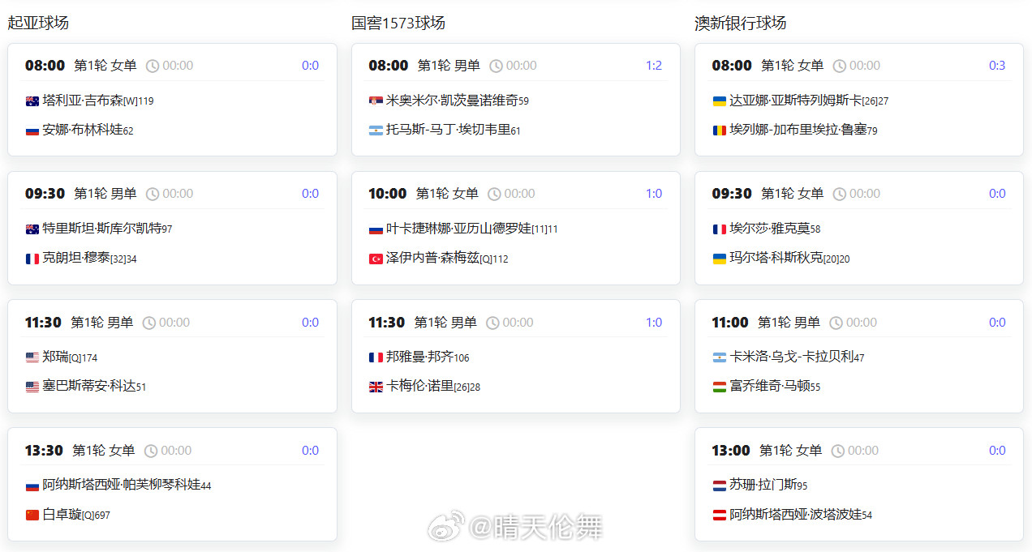Viewport: 1032px width, 552px height.
Task: Click the Turkish flag next to 泽伊内普·森梅兹
Action: (376, 258)
